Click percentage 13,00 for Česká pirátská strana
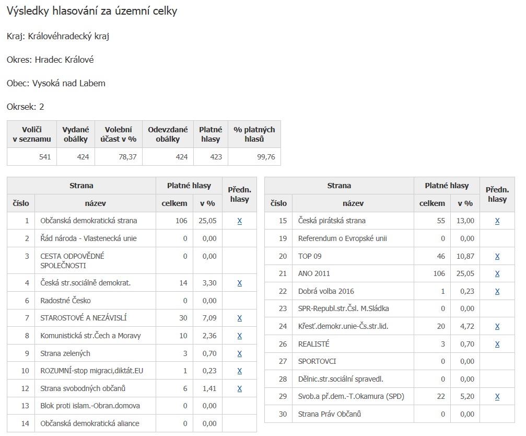The image size is (526, 436). pos(465,221)
